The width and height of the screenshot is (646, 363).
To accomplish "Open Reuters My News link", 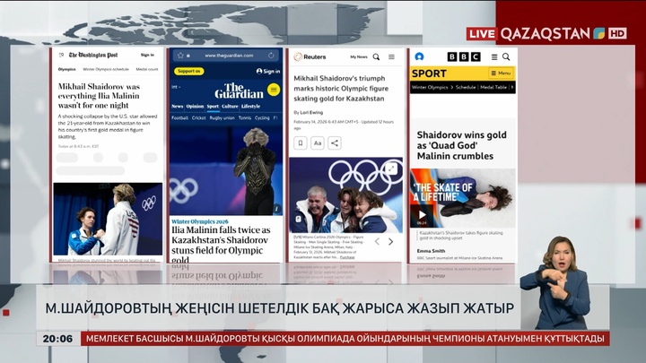I will 358,56.
